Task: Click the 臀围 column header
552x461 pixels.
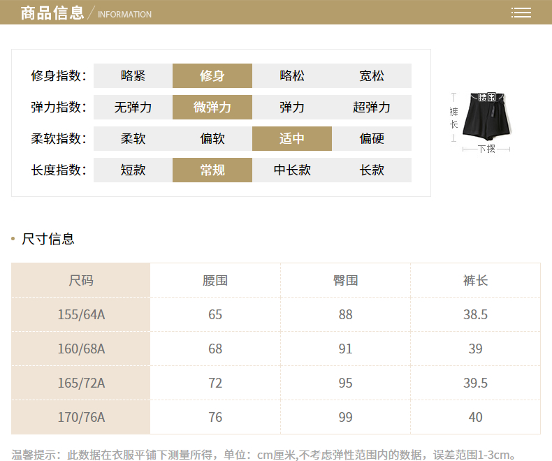Action: click(345, 280)
